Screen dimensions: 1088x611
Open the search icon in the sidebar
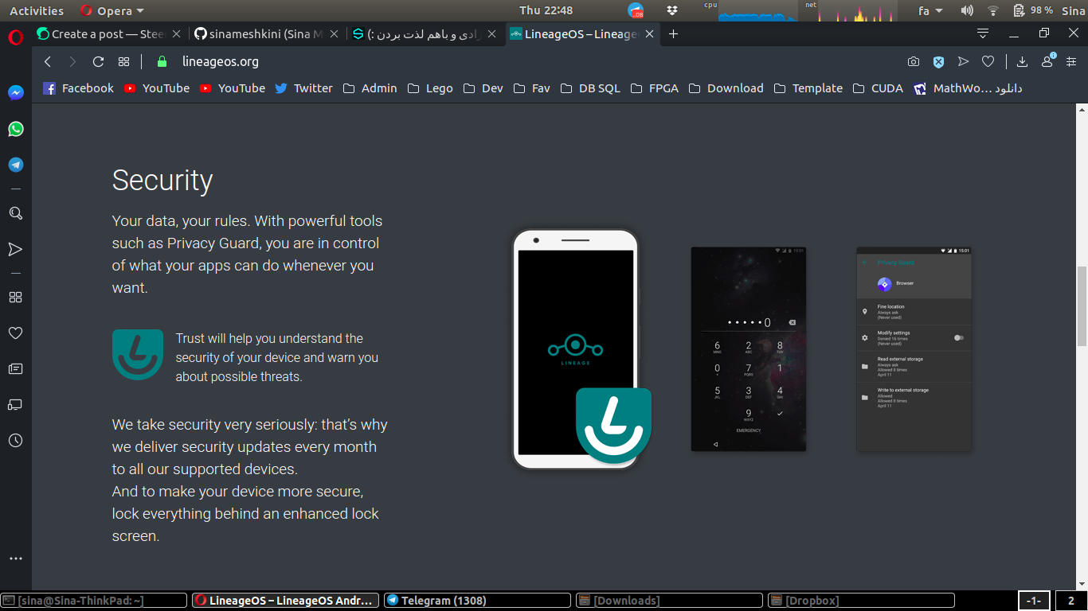15,213
